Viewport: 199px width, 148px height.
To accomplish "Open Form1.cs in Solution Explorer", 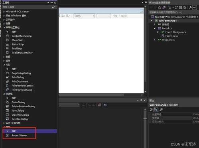I will click(167, 28).
